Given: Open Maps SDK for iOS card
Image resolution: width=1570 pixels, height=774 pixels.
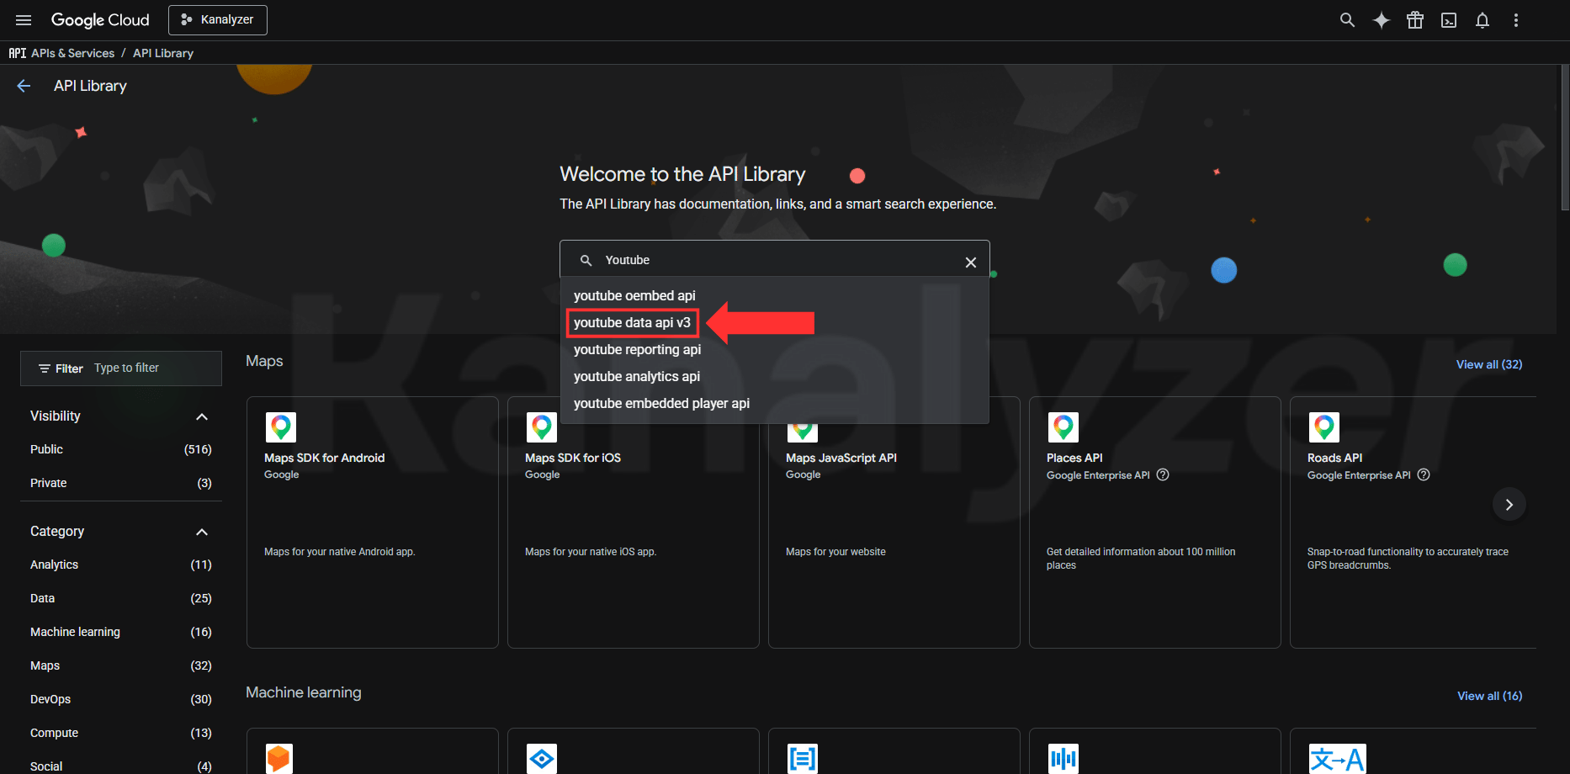Looking at the screenshot, I should 634,522.
